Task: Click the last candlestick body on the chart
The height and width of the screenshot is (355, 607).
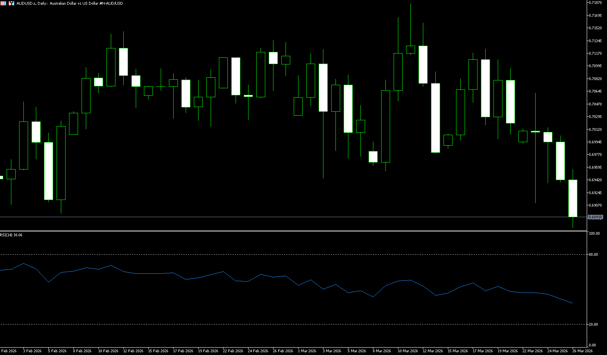Action: [573, 198]
